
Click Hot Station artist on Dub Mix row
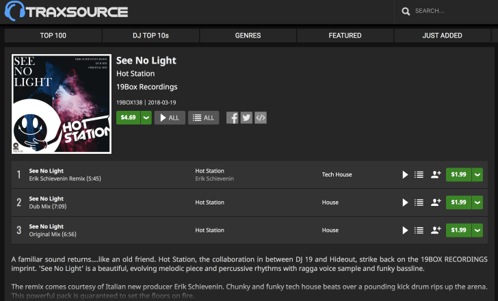pyautogui.click(x=209, y=202)
